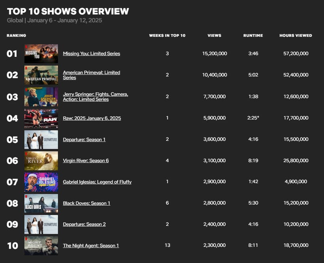Click the 8:19 runtime value
Viewport: 324px width, 263px height.
tap(253, 160)
